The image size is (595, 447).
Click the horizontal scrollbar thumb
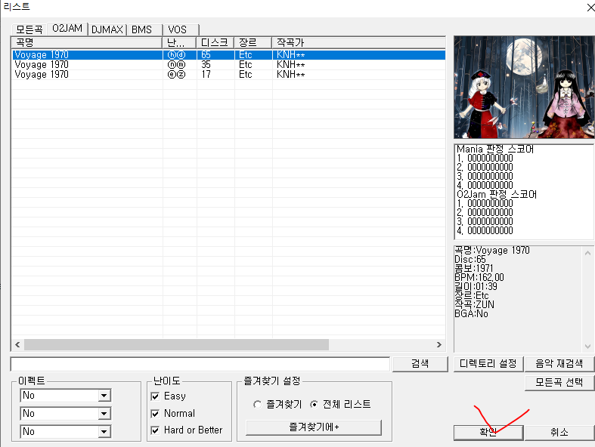176,344
